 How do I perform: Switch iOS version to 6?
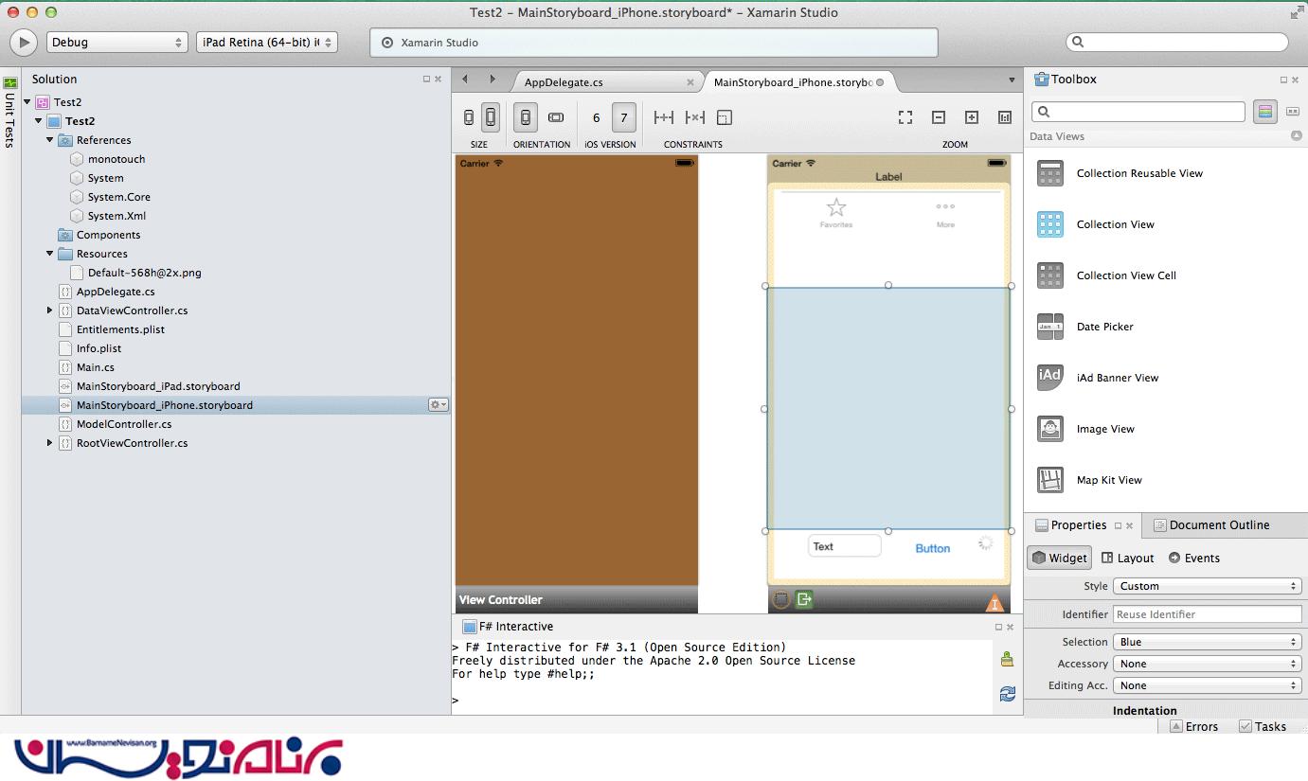596,117
